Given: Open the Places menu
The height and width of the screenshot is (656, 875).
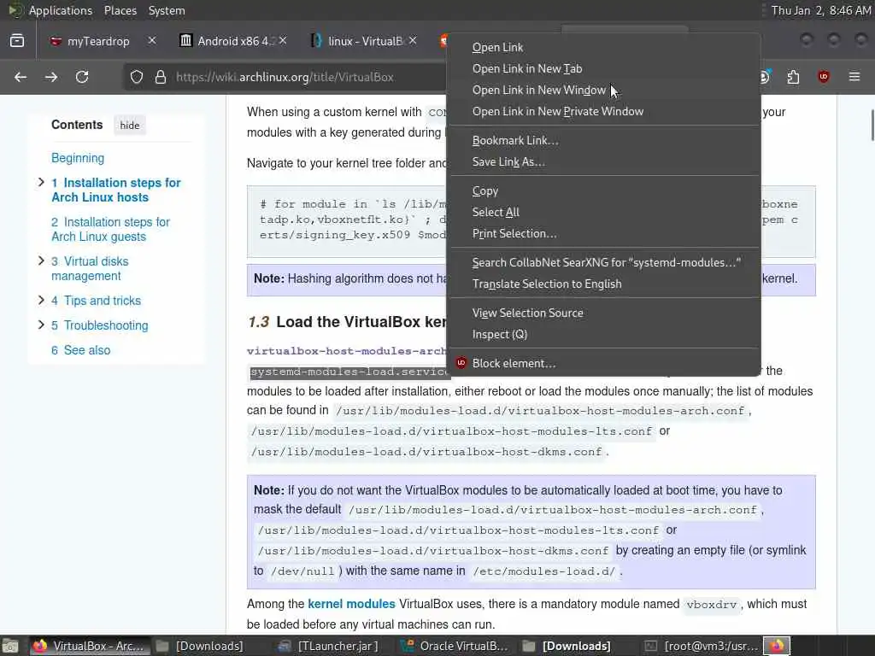Looking at the screenshot, I should point(120,10).
